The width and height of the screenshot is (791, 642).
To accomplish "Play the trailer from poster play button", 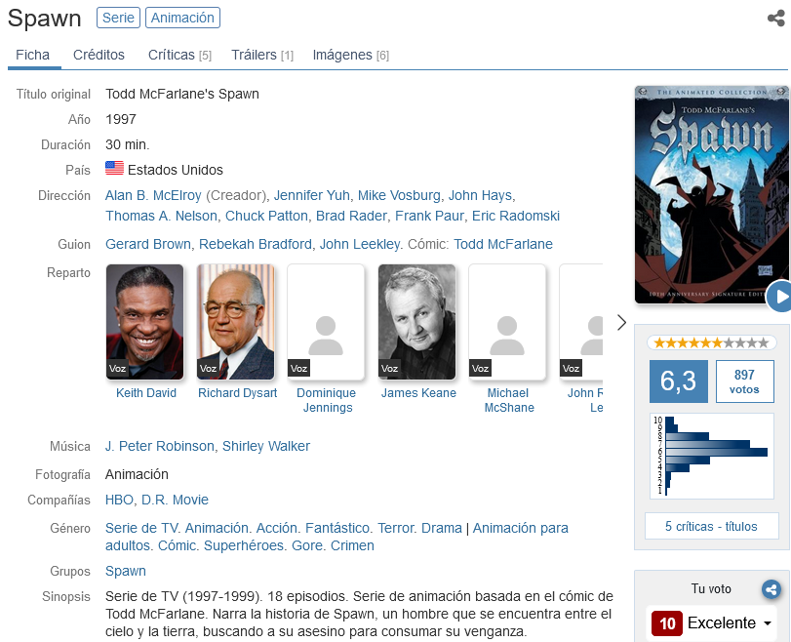I will click(x=779, y=297).
